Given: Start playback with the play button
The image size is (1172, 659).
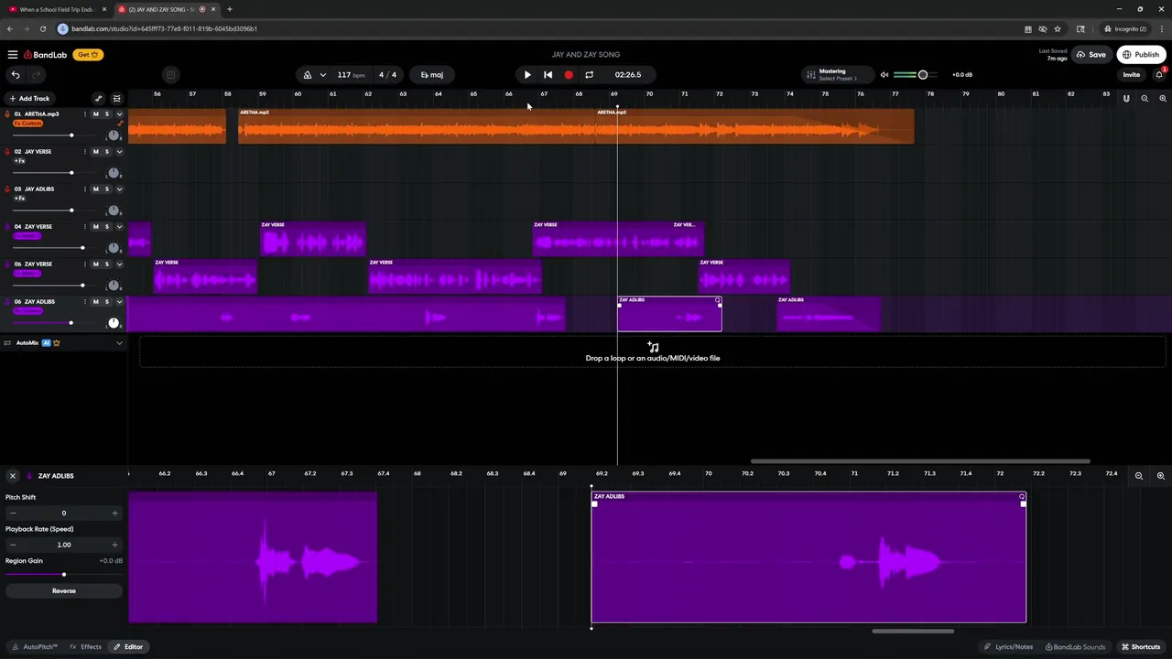Looking at the screenshot, I should click(x=527, y=75).
